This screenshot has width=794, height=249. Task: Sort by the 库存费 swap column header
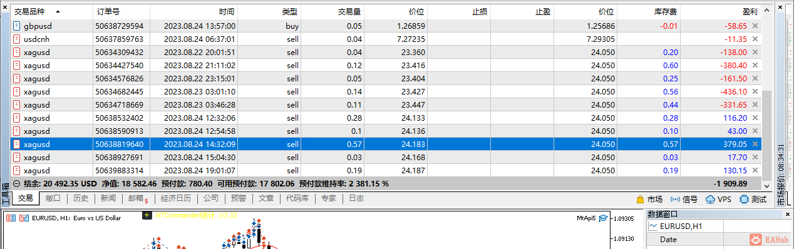[x=649, y=11]
